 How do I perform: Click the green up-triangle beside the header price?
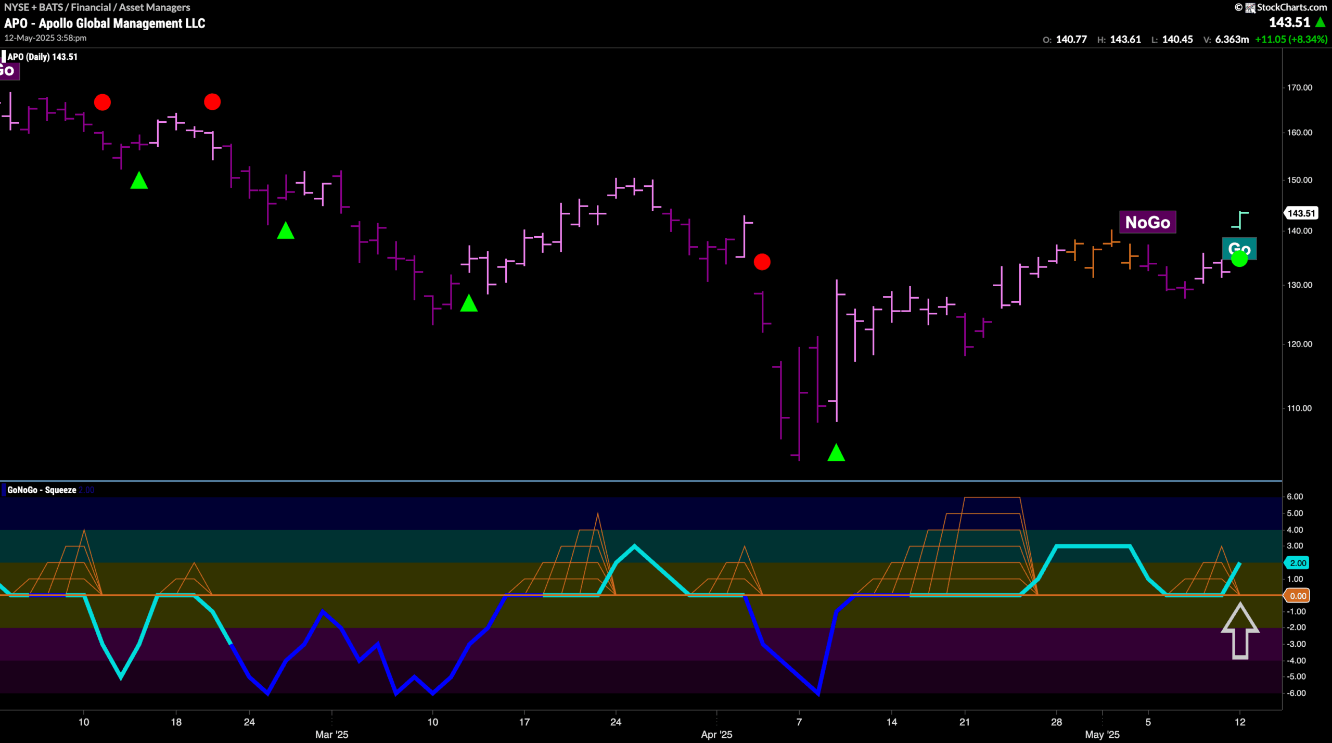point(1320,22)
